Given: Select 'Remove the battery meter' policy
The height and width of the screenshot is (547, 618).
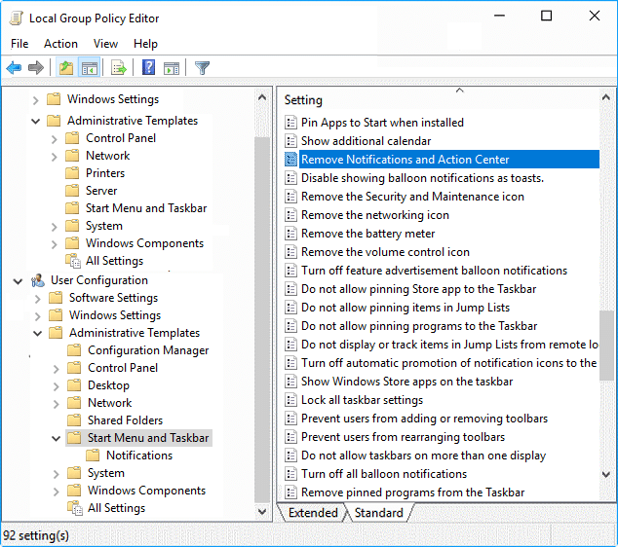Looking at the screenshot, I should click(367, 234).
